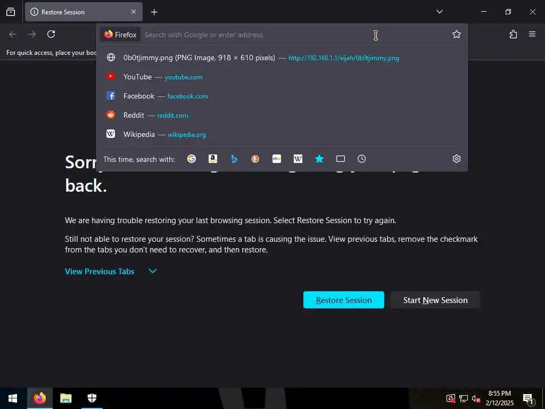The image size is (545, 409).
Task: Select the Wikipedia suggestion row
Action: pyautogui.click(x=282, y=134)
